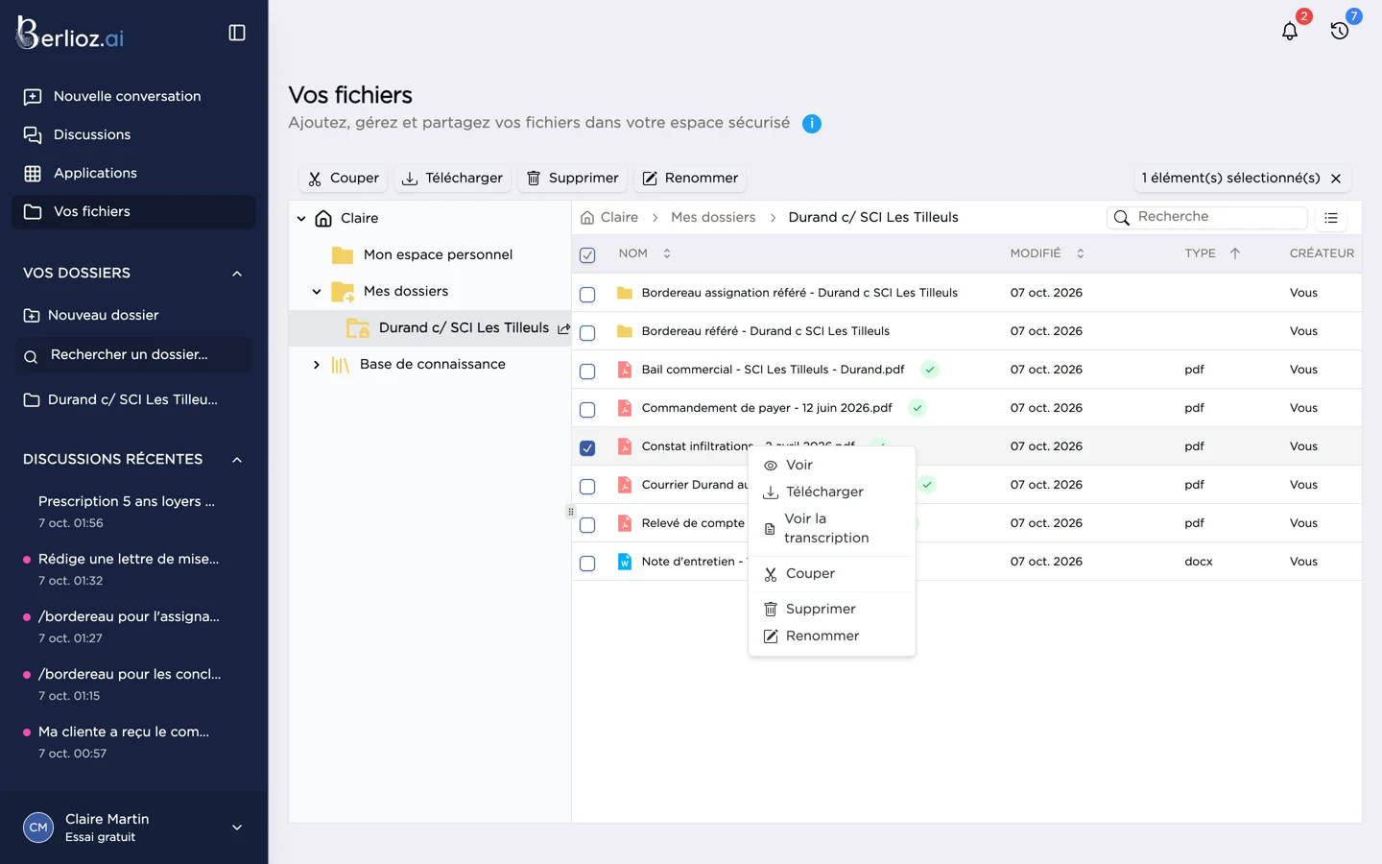Start a Nouvelle conversation

pos(133,96)
